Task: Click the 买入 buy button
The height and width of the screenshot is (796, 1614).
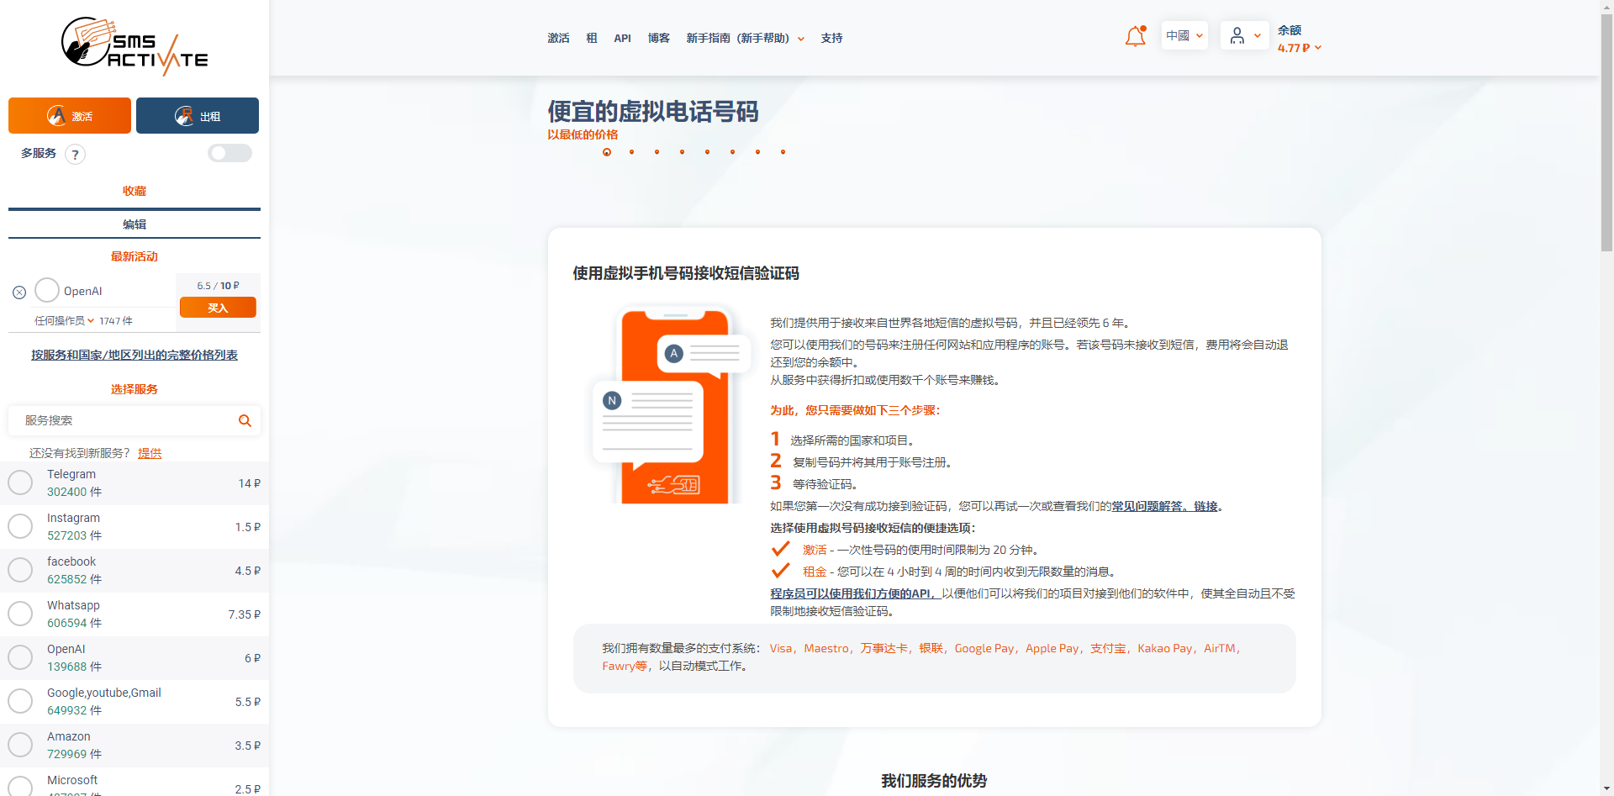Action: click(218, 308)
